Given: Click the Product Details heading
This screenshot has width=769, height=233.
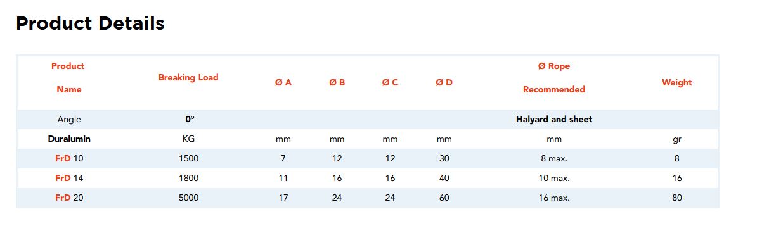Looking at the screenshot, I should tap(90, 23).
